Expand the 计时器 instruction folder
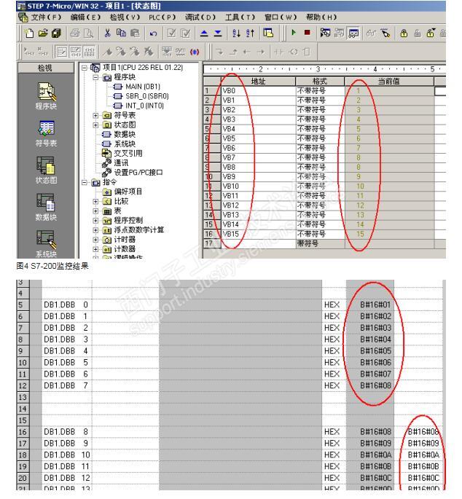This screenshot has height=499, width=462. 95,240
